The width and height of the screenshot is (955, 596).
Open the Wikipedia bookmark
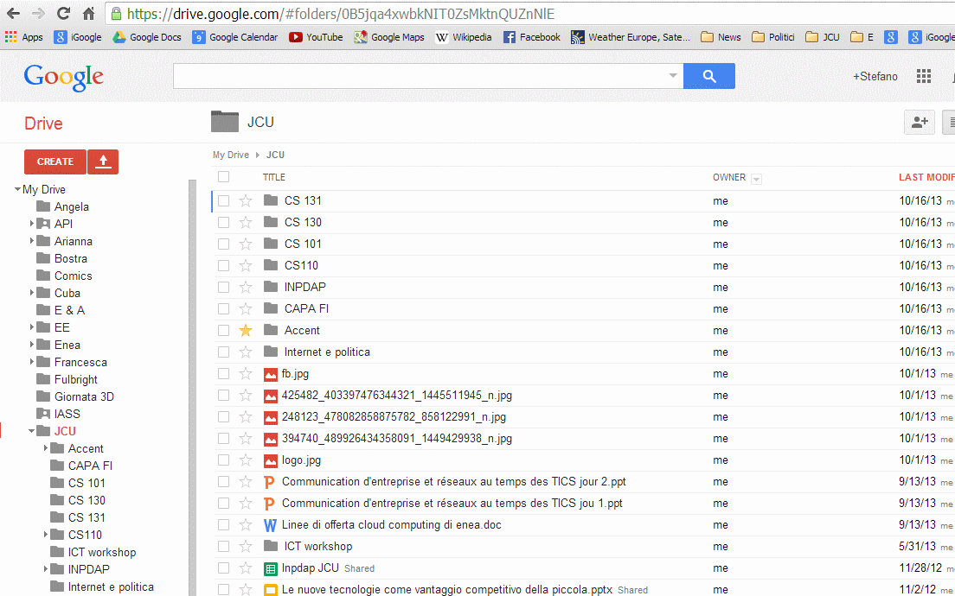click(464, 37)
